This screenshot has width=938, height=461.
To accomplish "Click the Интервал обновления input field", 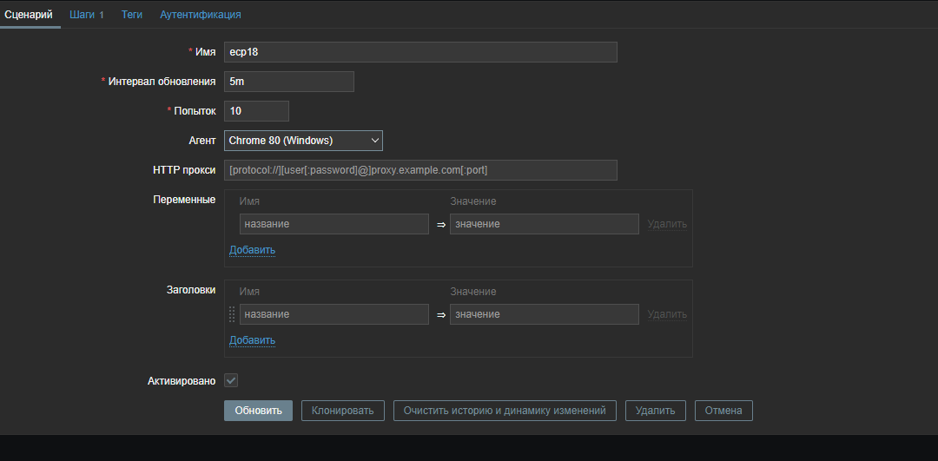I will point(288,82).
